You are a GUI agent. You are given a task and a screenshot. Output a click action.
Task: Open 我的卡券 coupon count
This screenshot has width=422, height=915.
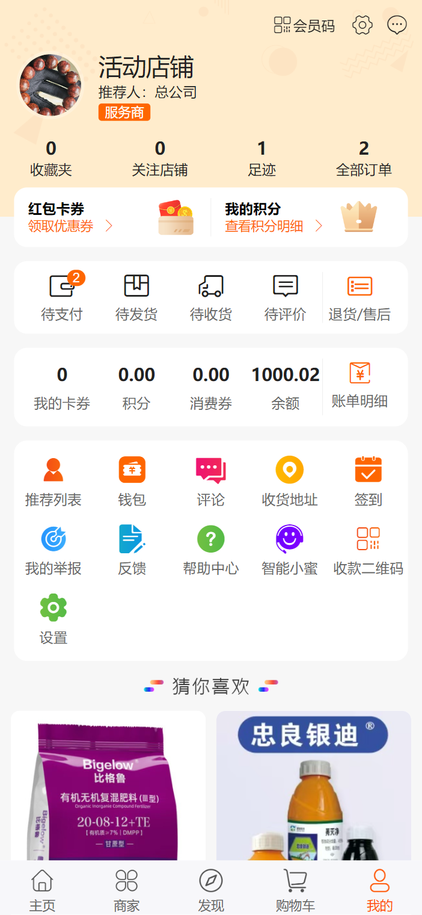coord(62,388)
